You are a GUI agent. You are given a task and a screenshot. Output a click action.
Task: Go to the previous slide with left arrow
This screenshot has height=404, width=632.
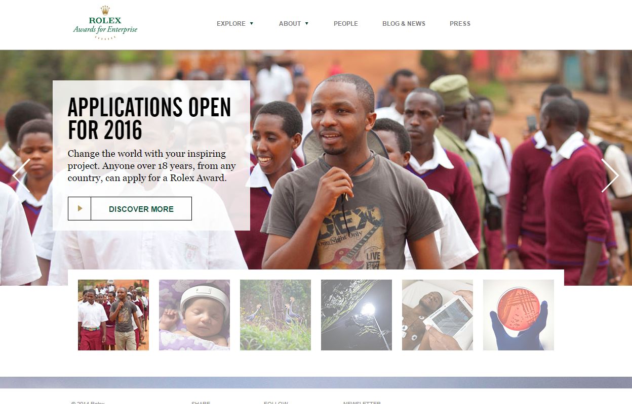tap(21, 175)
